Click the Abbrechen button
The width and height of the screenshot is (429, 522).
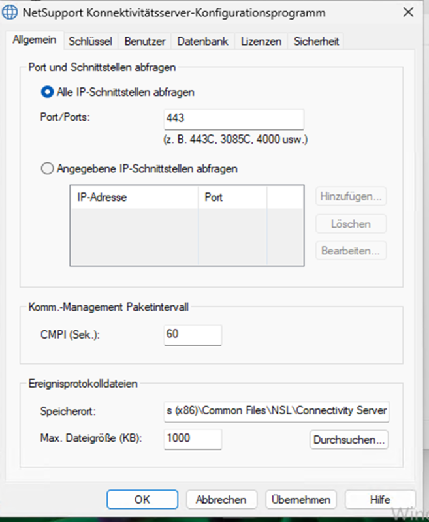(221, 500)
